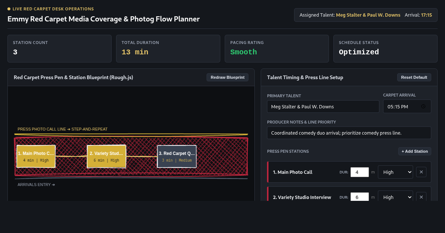Viewport: 445px width, 233px height.
Task: Focus the Carpet Arrival time field
Action: pyautogui.click(x=407, y=107)
